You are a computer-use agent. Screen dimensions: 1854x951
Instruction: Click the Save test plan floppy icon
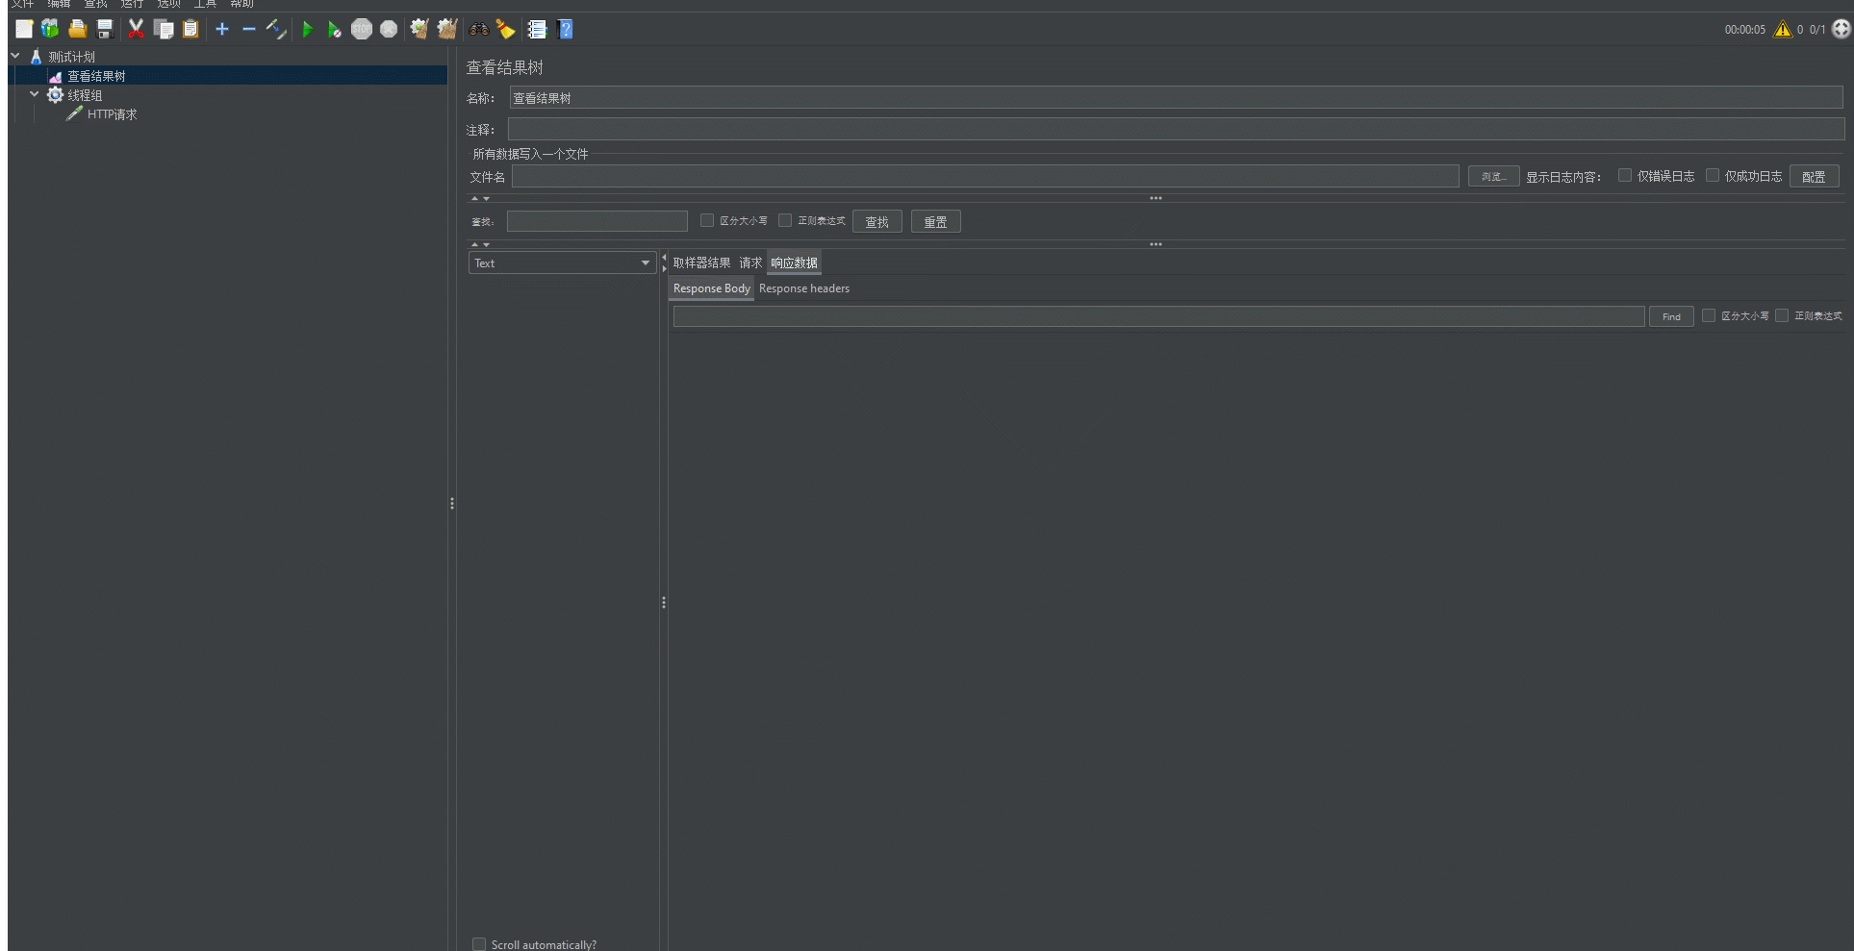click(x=105, y=30)
